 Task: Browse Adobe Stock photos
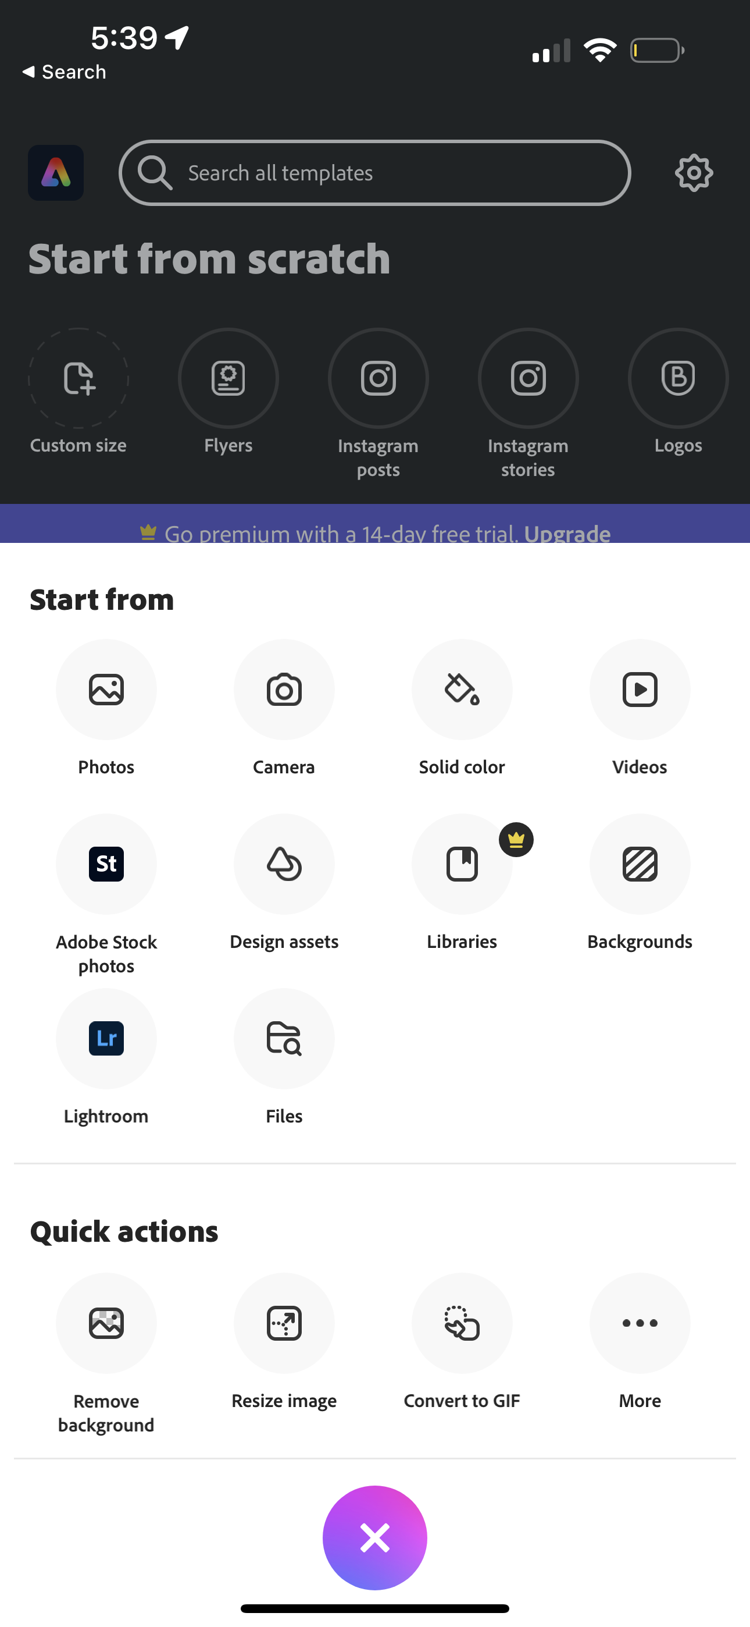coord(106,864)
